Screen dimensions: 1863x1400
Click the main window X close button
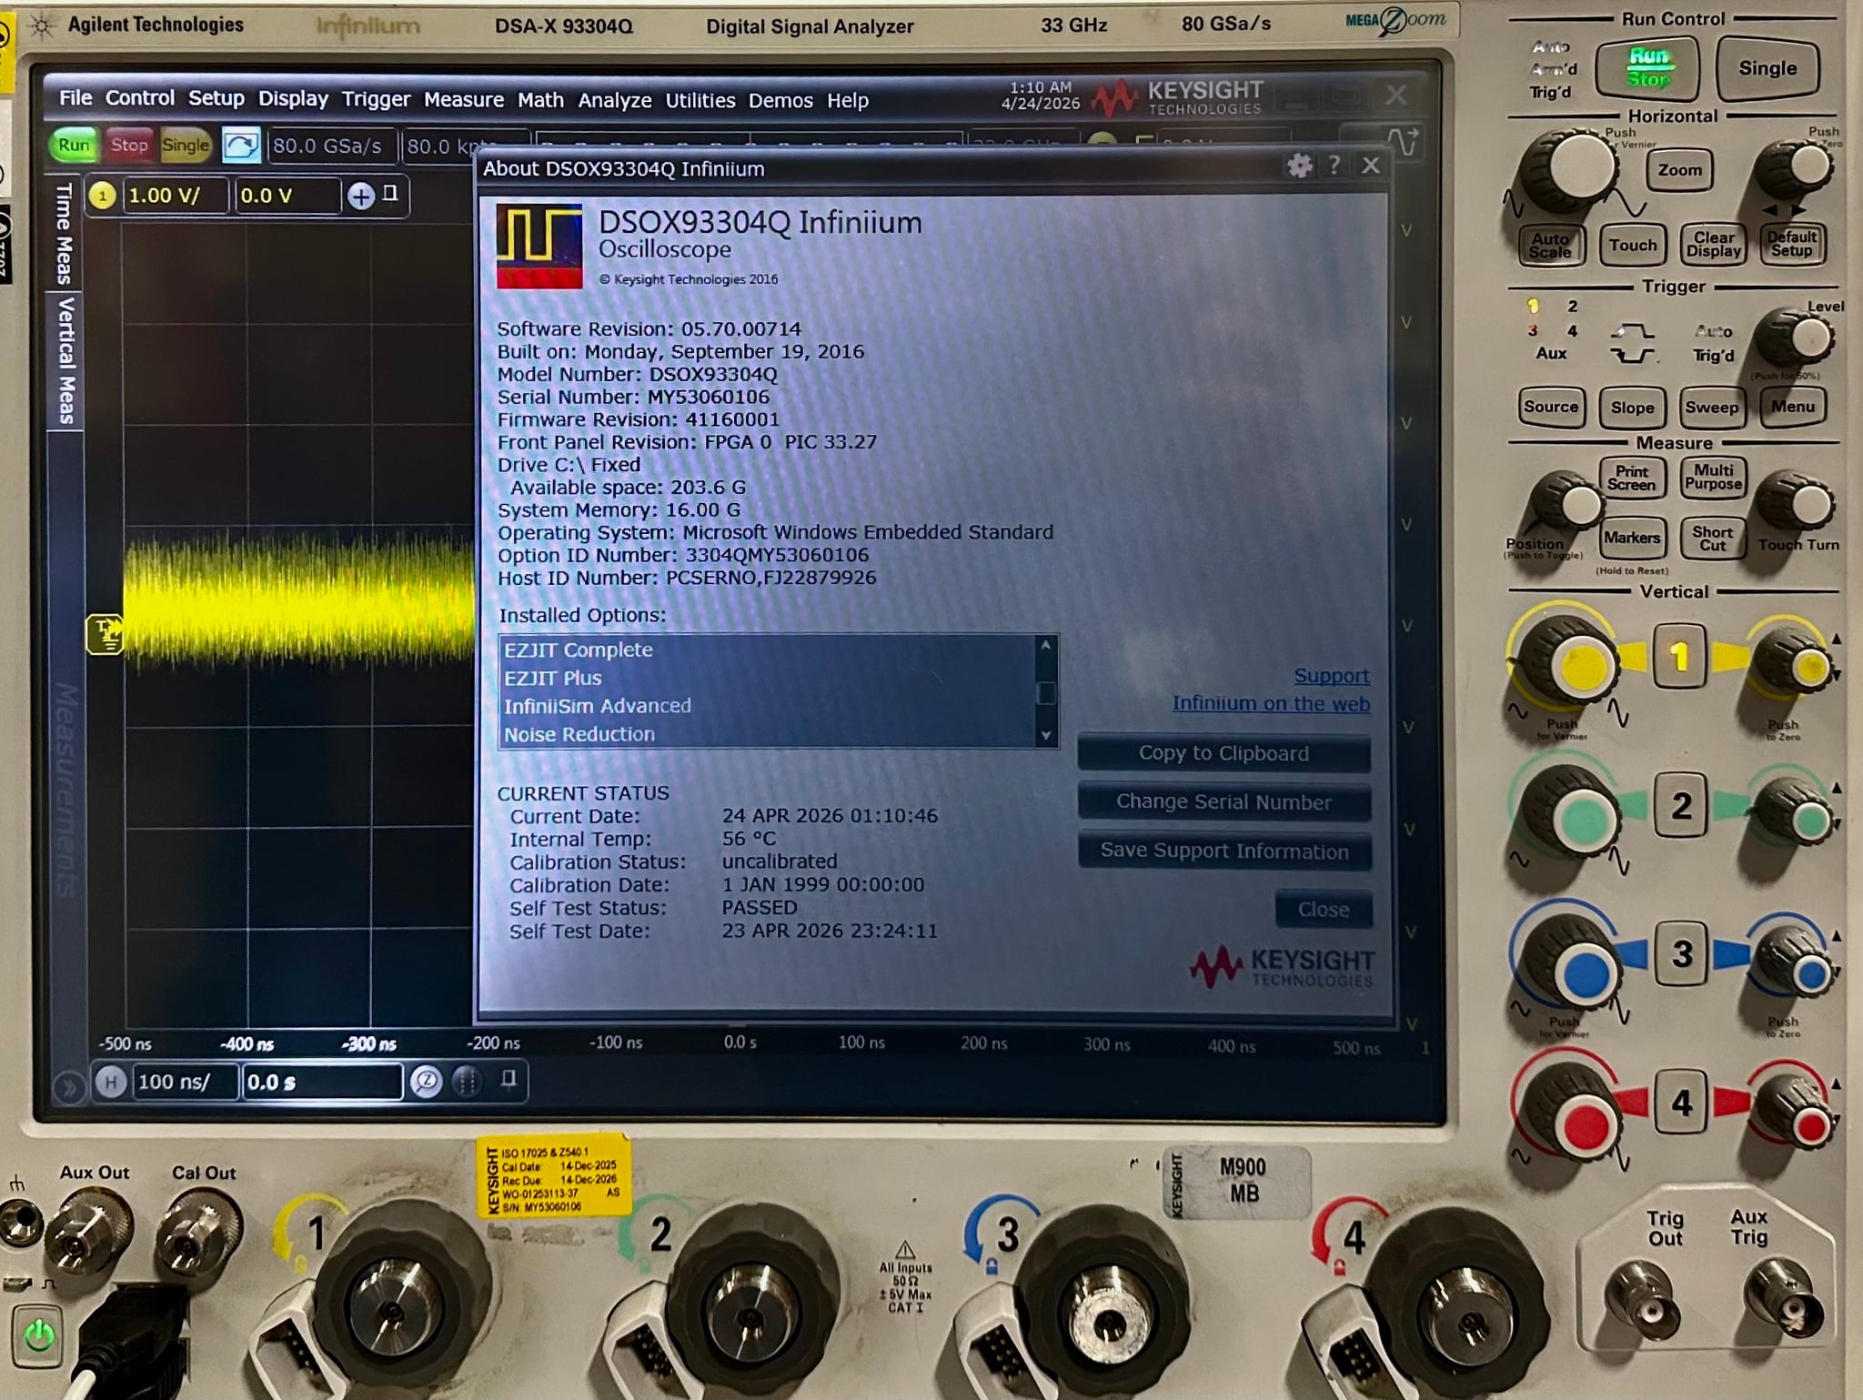(1396, 95)
